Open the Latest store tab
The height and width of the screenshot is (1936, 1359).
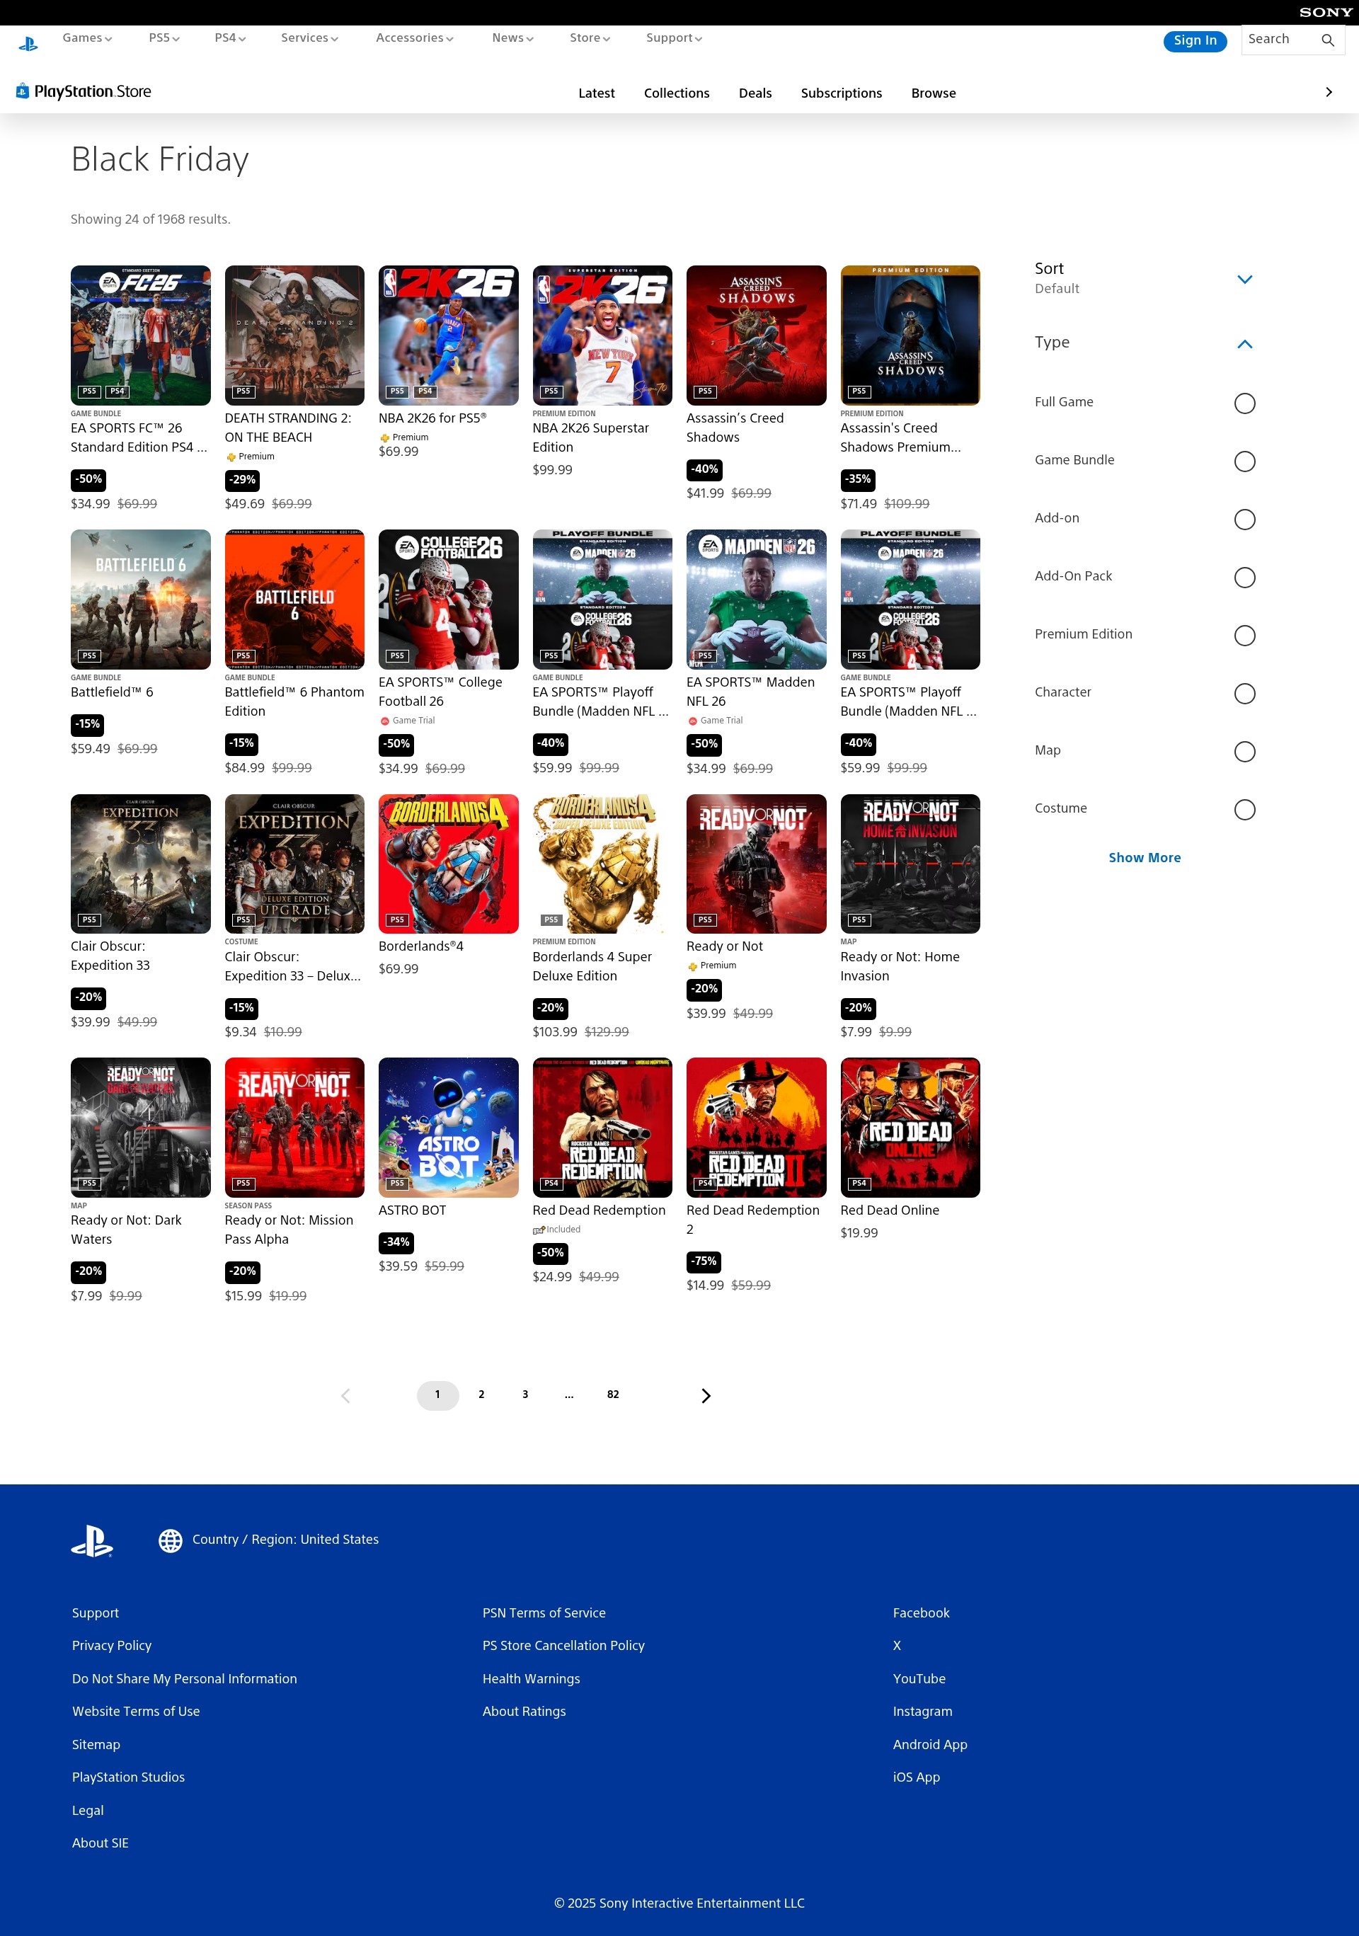596,93
